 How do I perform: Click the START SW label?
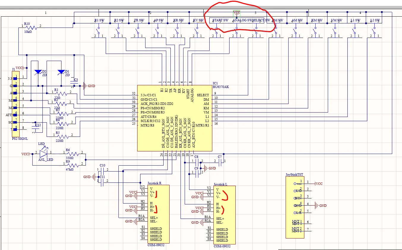[220, 20]
